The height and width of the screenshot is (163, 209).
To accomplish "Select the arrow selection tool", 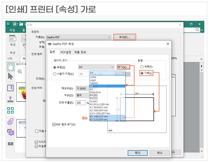I will point(10,77).
